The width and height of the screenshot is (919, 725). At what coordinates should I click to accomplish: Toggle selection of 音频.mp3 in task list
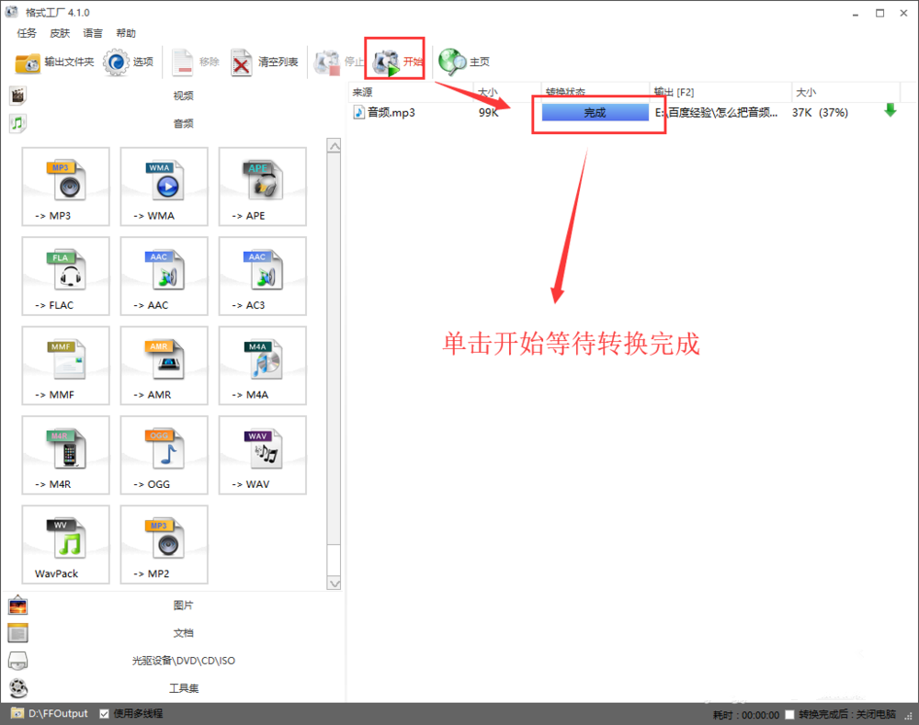[390, 112]
